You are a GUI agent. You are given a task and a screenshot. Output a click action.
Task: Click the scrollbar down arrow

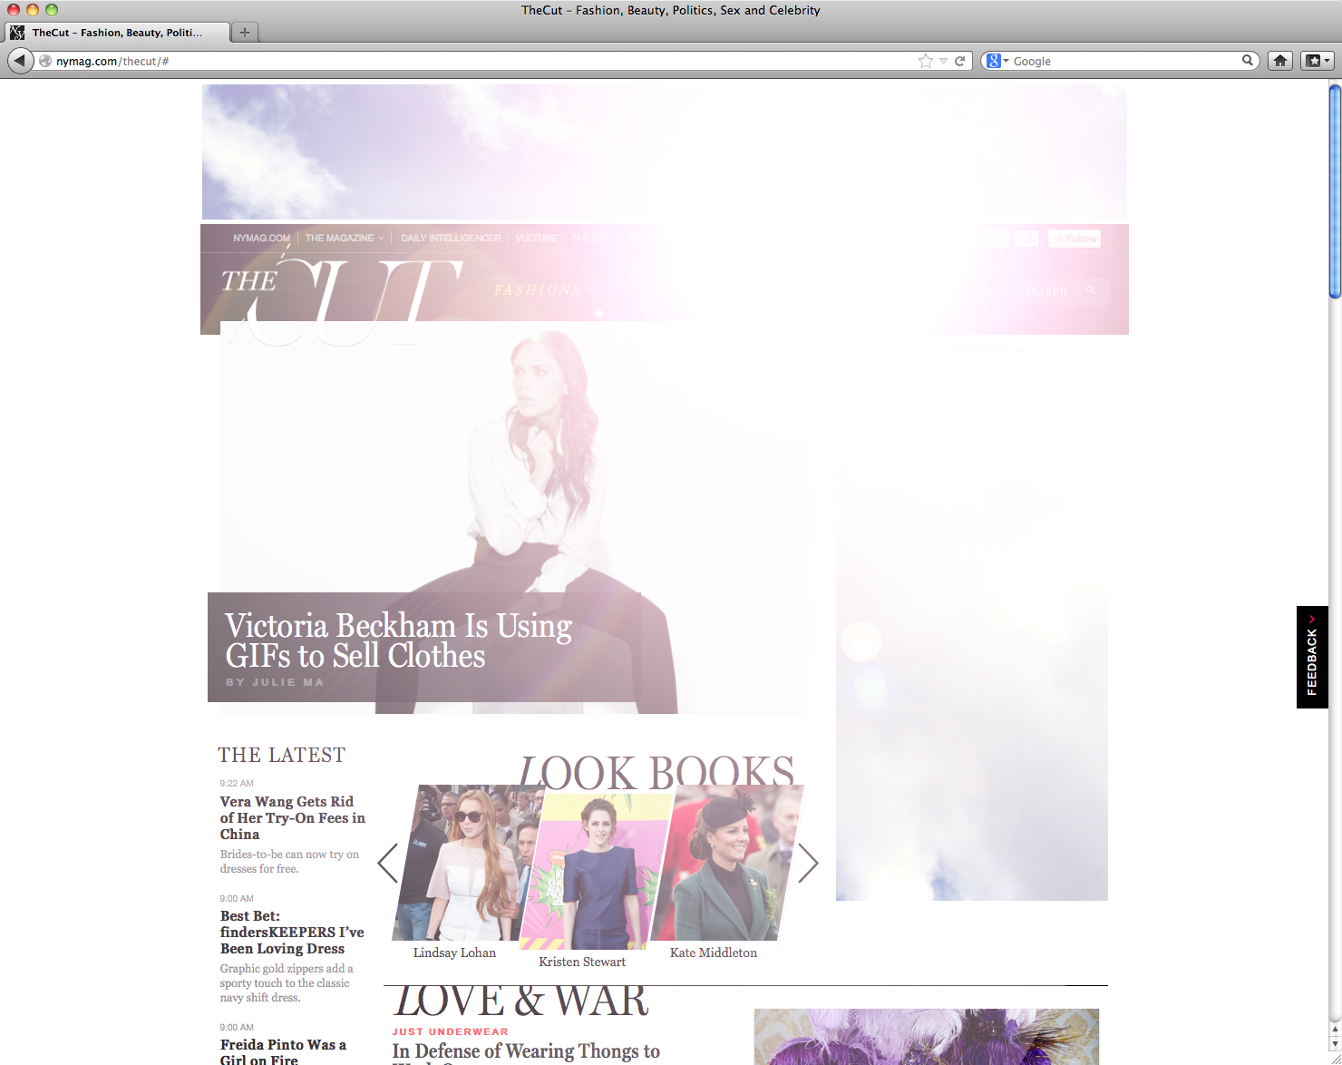point(1335,1044)
